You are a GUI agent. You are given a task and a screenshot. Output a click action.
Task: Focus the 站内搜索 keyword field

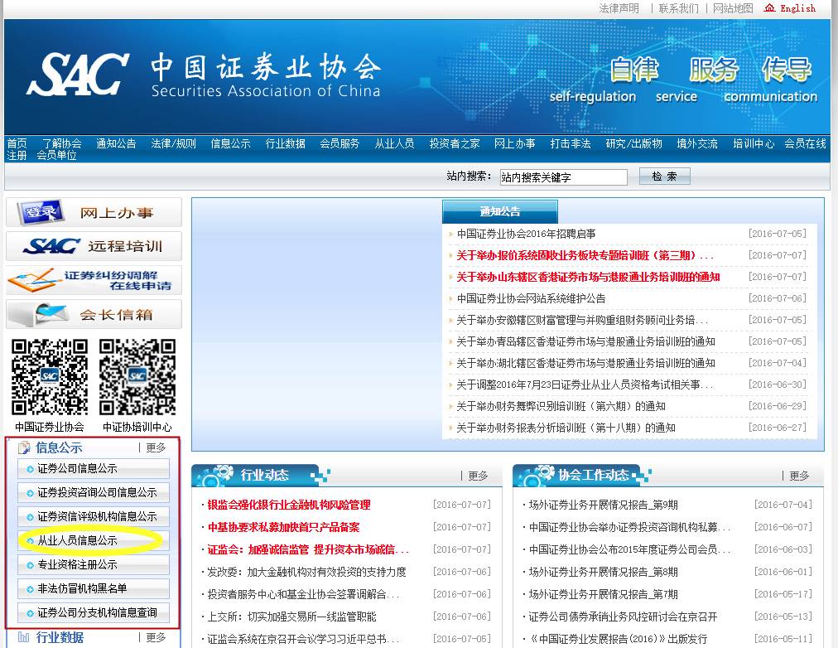pos(563,177)
